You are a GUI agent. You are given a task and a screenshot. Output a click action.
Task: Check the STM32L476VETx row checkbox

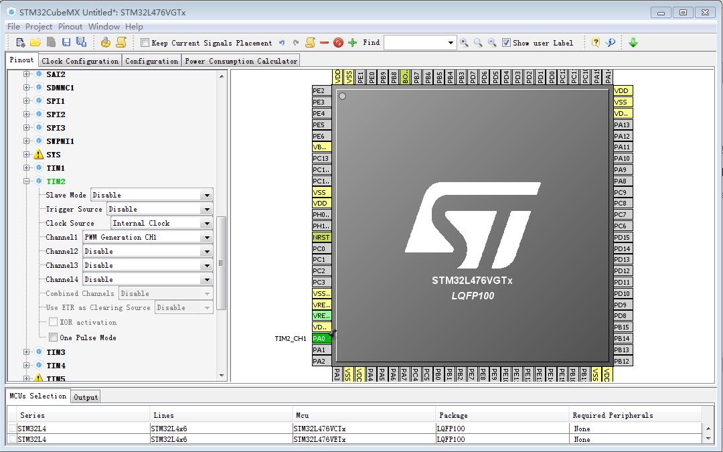(13, 439)
